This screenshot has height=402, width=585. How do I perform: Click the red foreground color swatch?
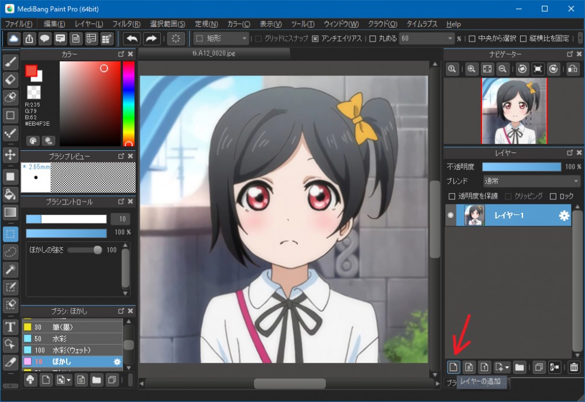32,71
